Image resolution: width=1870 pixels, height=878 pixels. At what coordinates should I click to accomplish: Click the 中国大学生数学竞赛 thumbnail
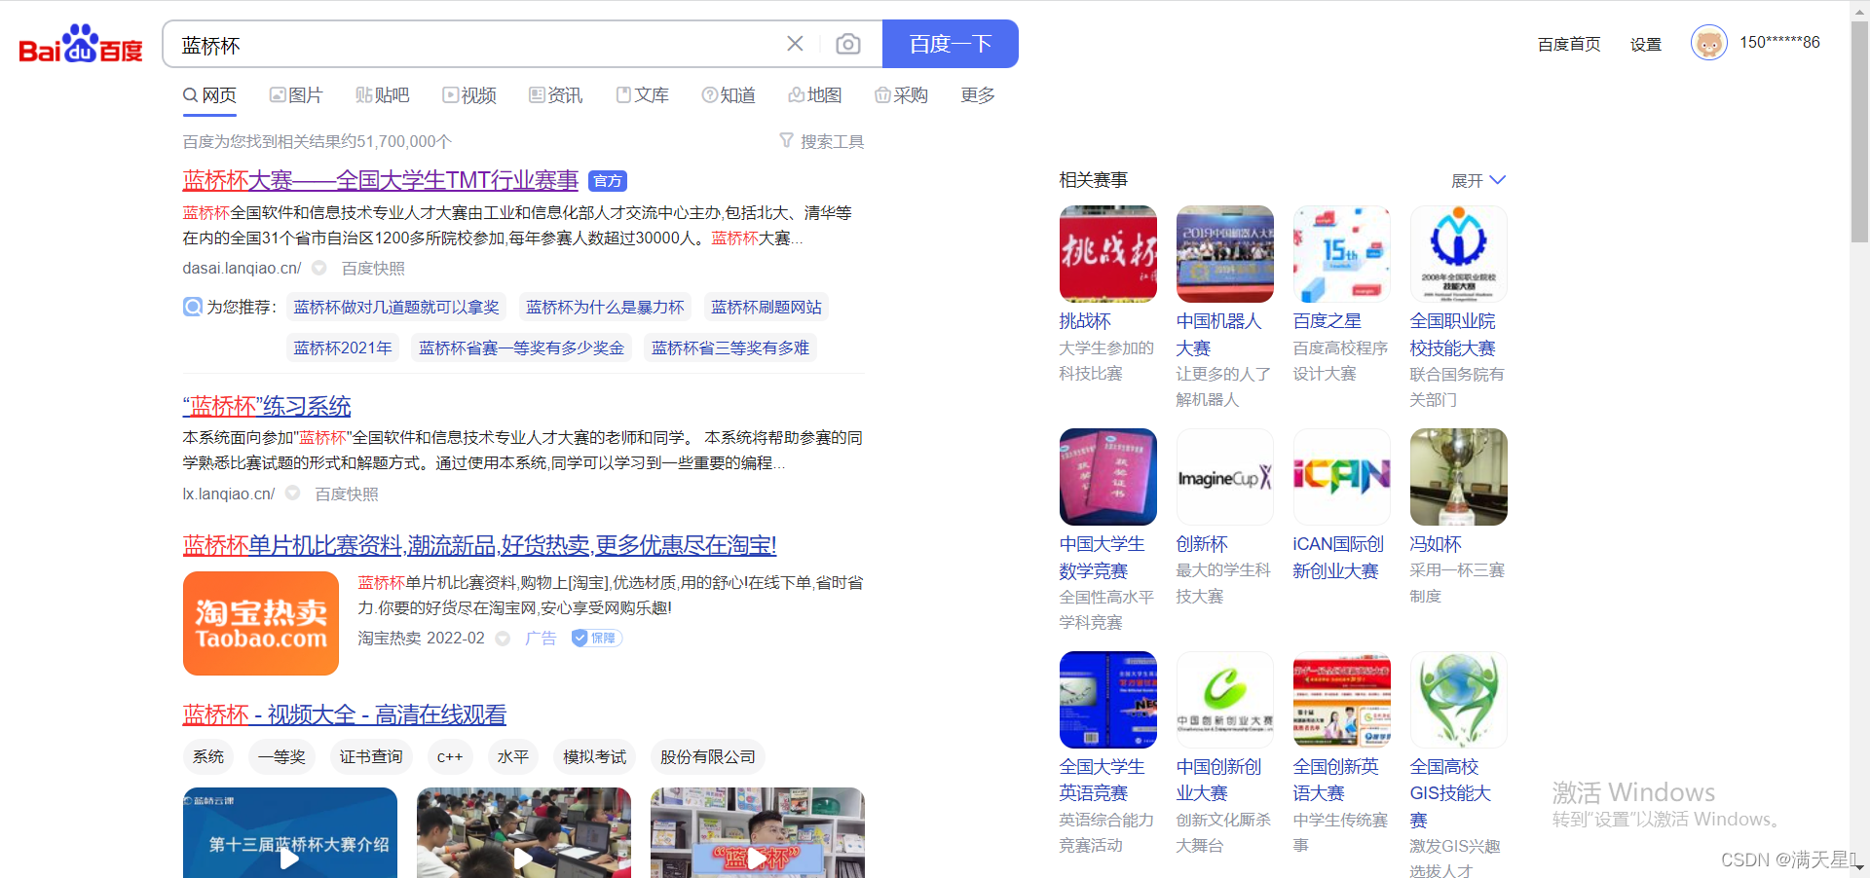tap(1108, 477)
